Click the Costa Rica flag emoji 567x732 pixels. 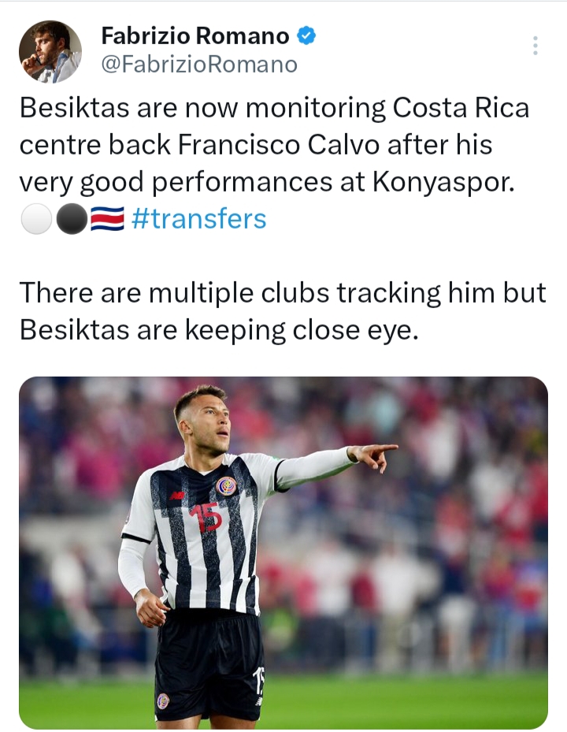[107, 219]
